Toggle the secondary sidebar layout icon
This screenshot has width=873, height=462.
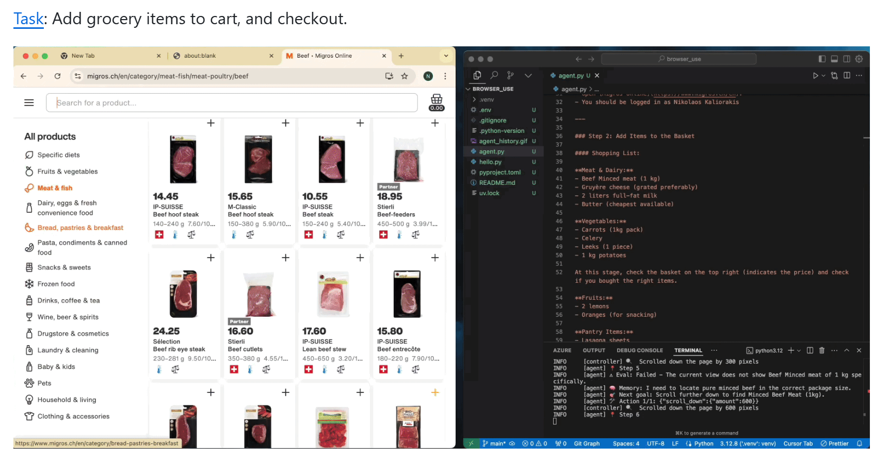coord(847,59)
